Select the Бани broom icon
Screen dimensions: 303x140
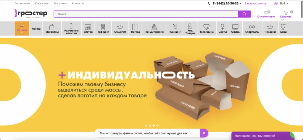(283, 27)
